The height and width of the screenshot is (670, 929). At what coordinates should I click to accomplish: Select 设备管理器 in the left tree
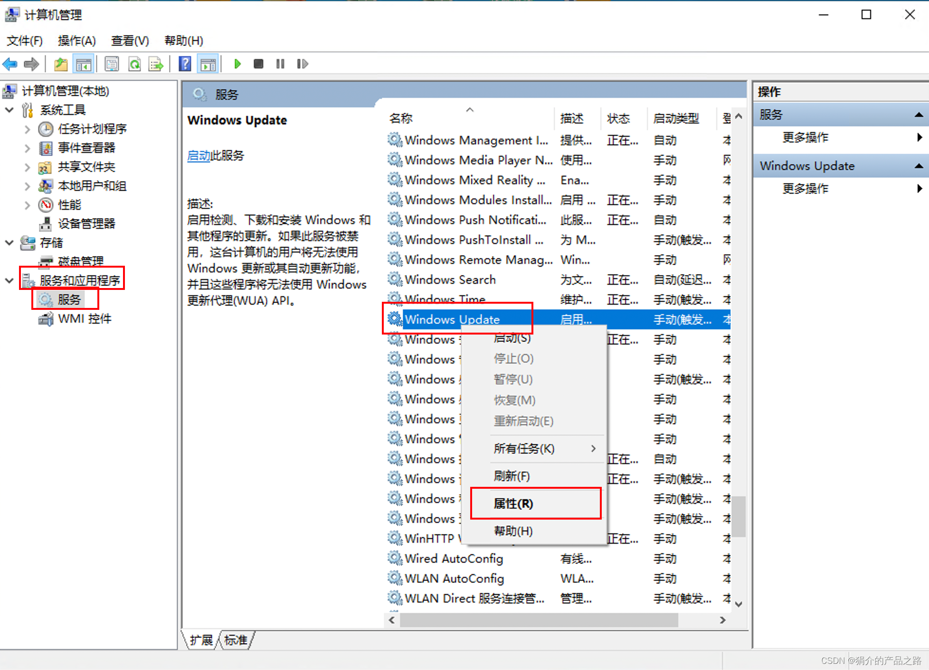pos(86,223)
